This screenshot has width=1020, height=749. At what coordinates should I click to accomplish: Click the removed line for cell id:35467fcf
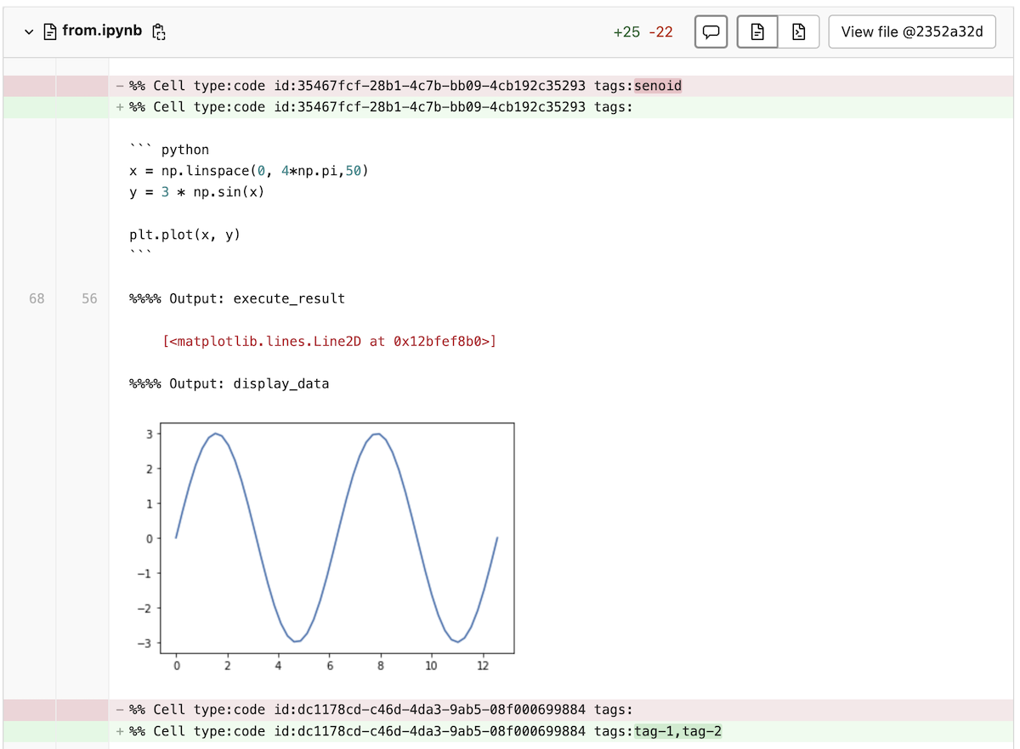[x=382, y=85]
